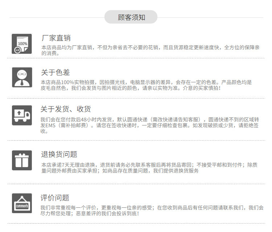Screen dimensions: 272x232
Task: Open the 关于色差 heading
Action: coord(55,73)
